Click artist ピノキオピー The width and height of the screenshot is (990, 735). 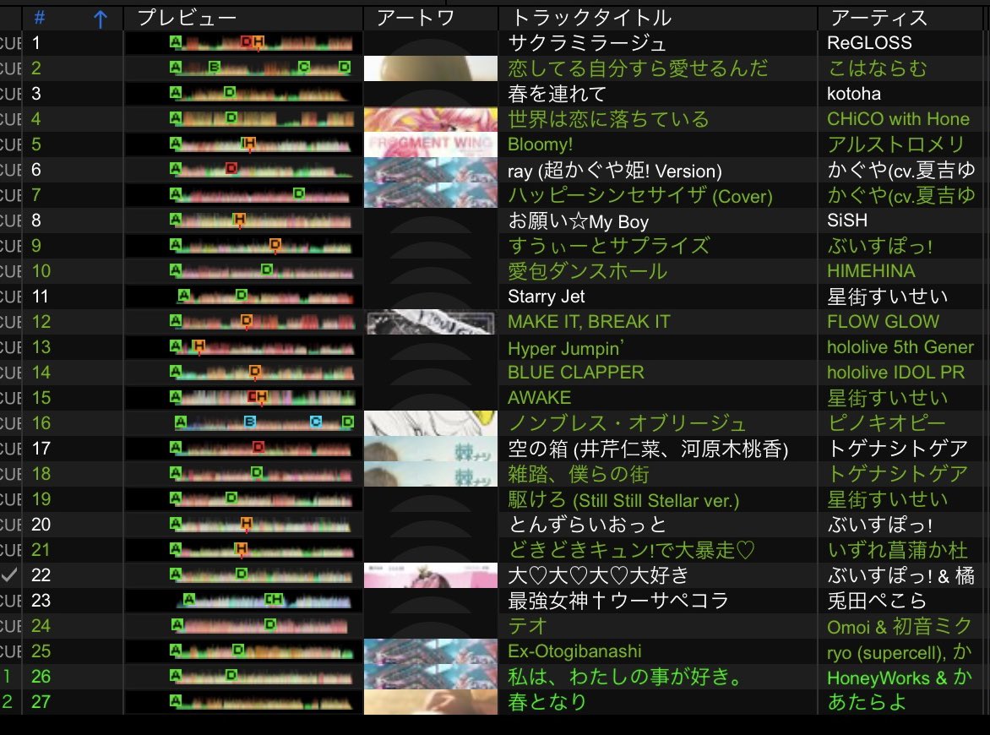886,423
